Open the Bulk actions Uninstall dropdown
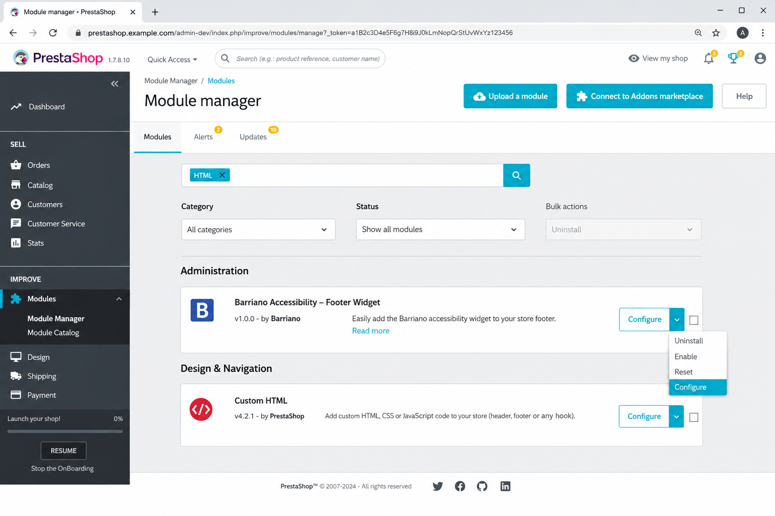 (x=624, y=229)
